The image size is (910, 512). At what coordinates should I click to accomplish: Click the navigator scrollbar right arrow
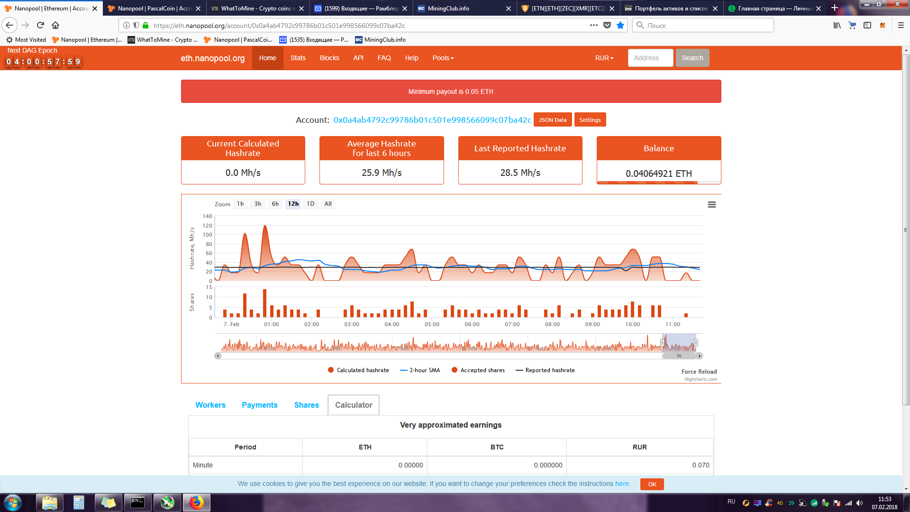pos(700,356)
